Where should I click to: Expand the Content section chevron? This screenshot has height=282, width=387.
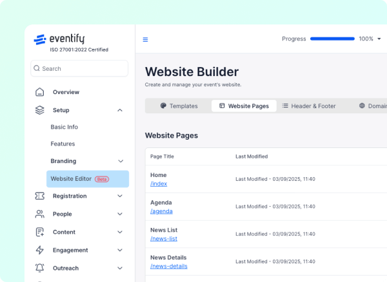tap(120, 232)
